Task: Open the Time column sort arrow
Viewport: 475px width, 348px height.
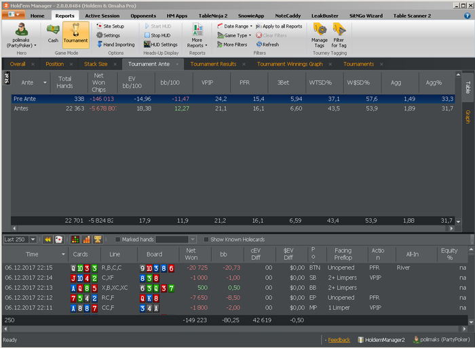Action: 63,255
